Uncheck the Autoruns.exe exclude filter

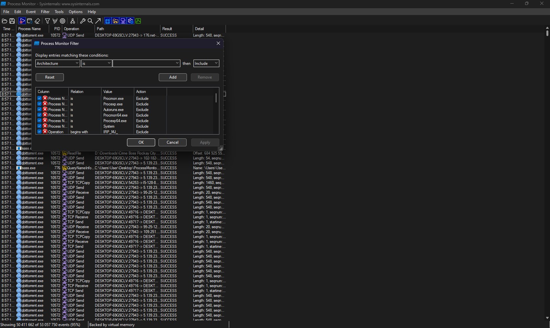(x=39, y=109)
